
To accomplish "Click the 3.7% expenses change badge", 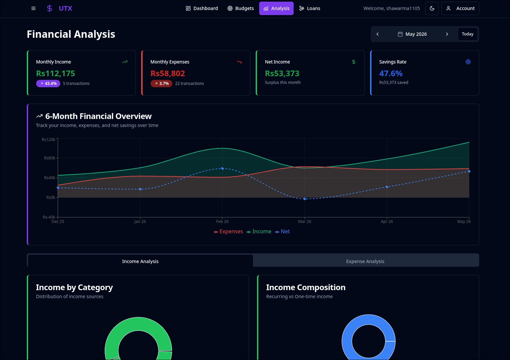I will 161,84.
